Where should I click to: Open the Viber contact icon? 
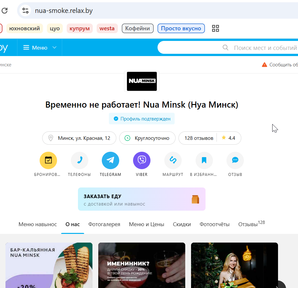(141, 160)
